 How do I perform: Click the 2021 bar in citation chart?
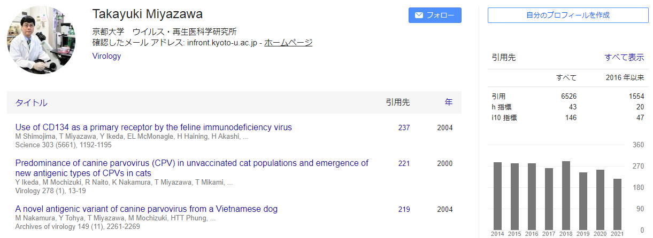[617, 204]
